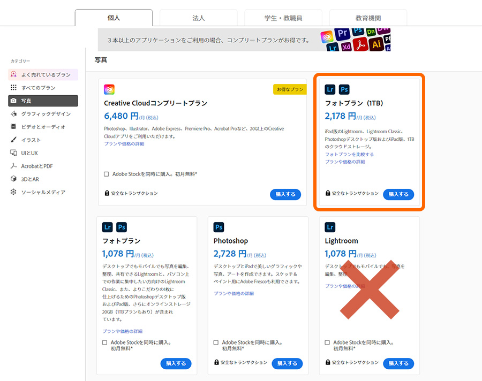Select the 写真 category
This screenshot has height=381, width=482.
43,101
